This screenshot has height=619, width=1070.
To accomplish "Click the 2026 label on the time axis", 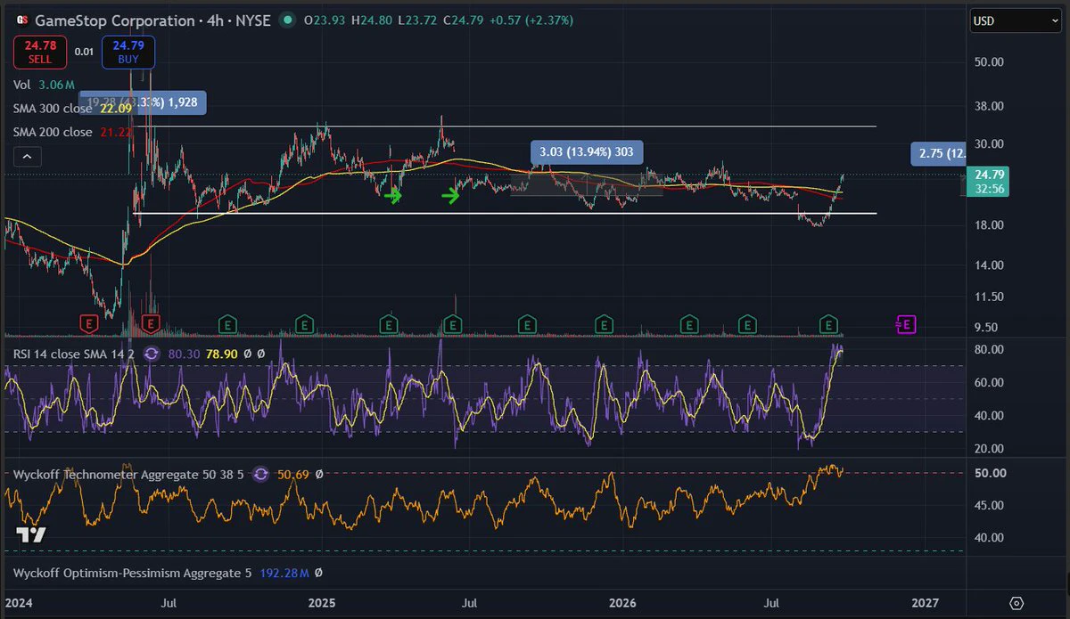I will click(x=622, y=603).
